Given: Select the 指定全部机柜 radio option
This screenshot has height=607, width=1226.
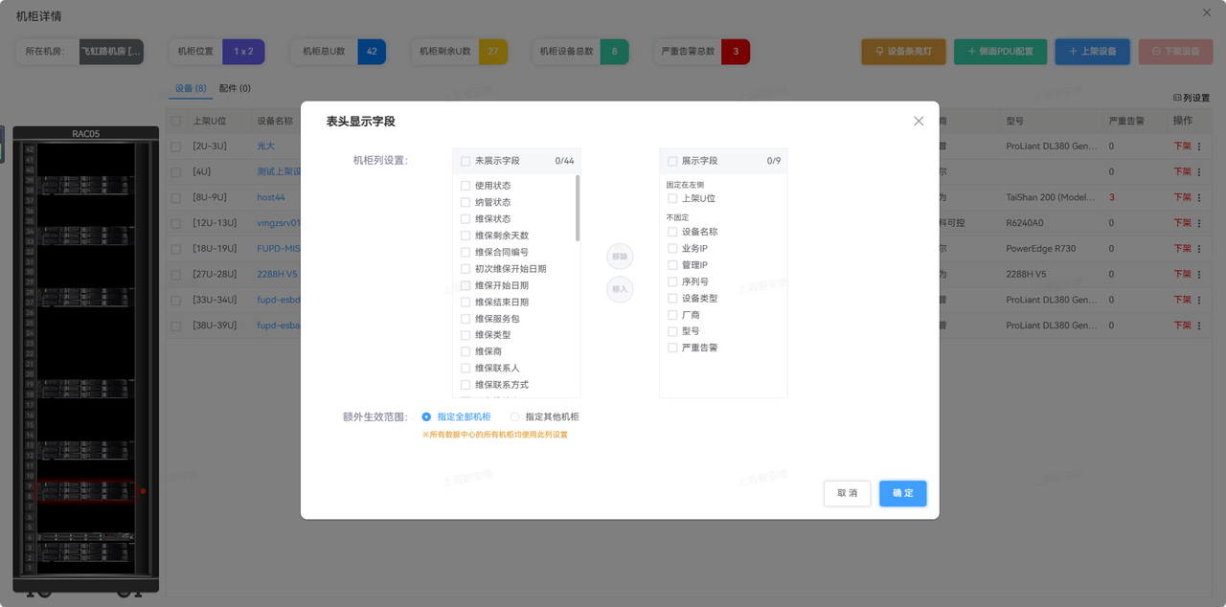Looking at the screenshot, I should (x=426, y=417).
